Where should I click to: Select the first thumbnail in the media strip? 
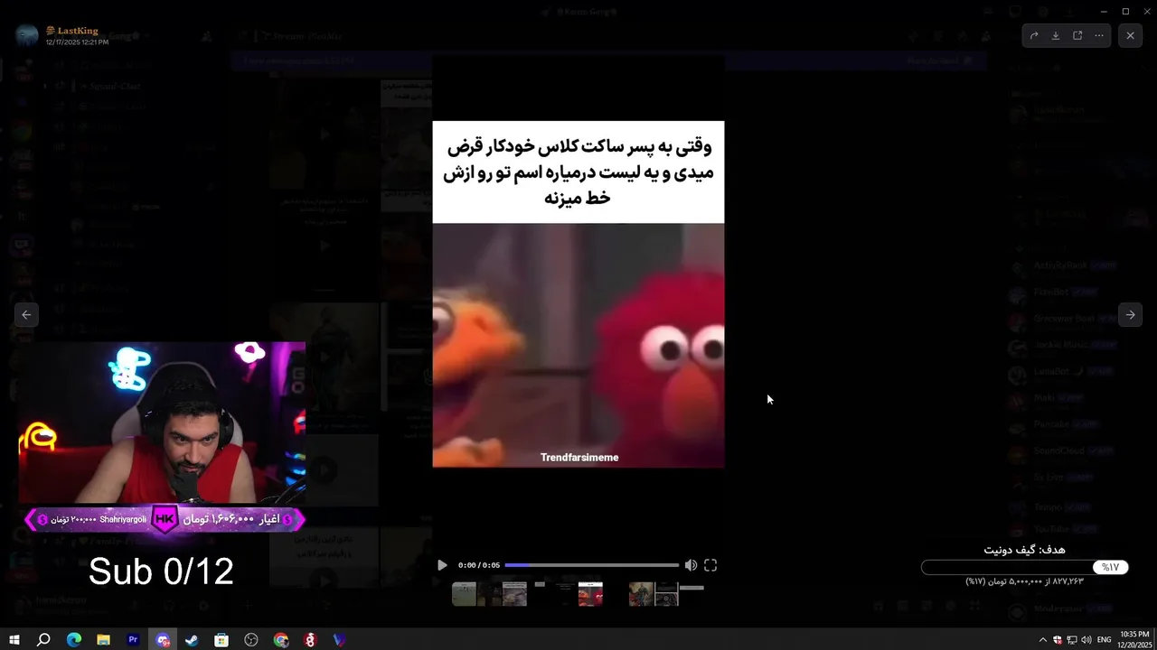click(x=464, y=593)
